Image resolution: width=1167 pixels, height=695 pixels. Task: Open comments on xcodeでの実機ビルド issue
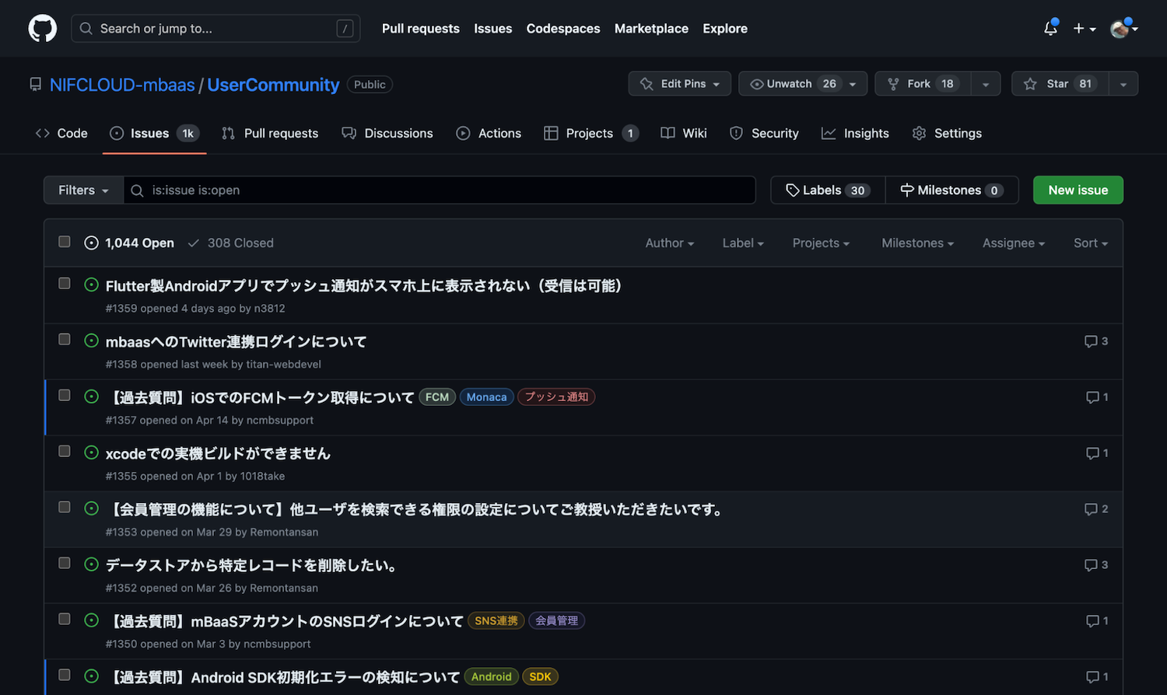tap(1097, 453)
